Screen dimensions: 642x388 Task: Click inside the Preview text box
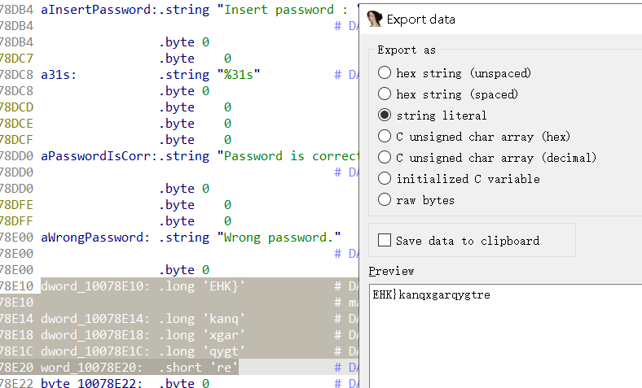(505, 336)
